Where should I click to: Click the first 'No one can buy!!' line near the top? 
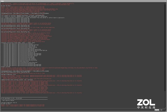pyautogui.click(x=6, y=6)
